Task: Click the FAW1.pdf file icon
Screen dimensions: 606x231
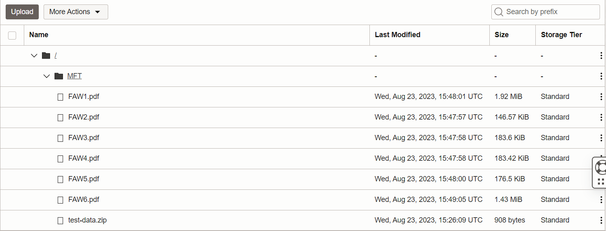Action: 61,97
